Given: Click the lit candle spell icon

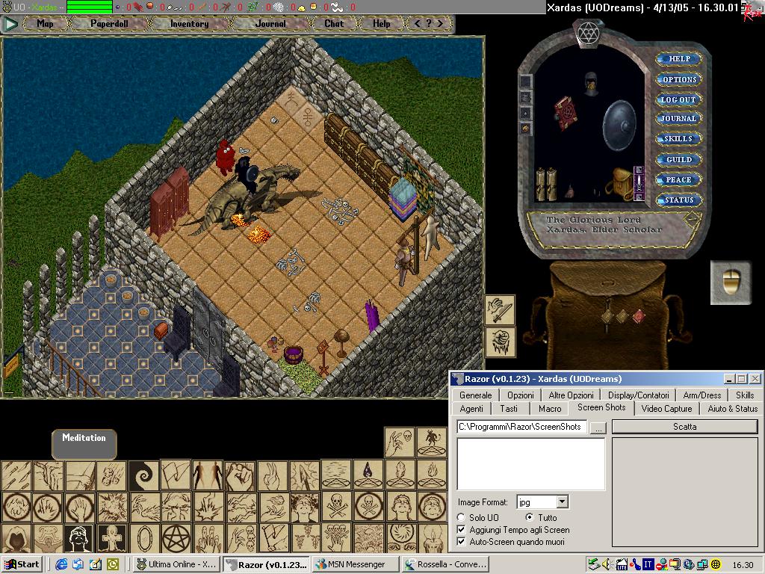Looking at the screenshot, I should [x=433, y=538].
